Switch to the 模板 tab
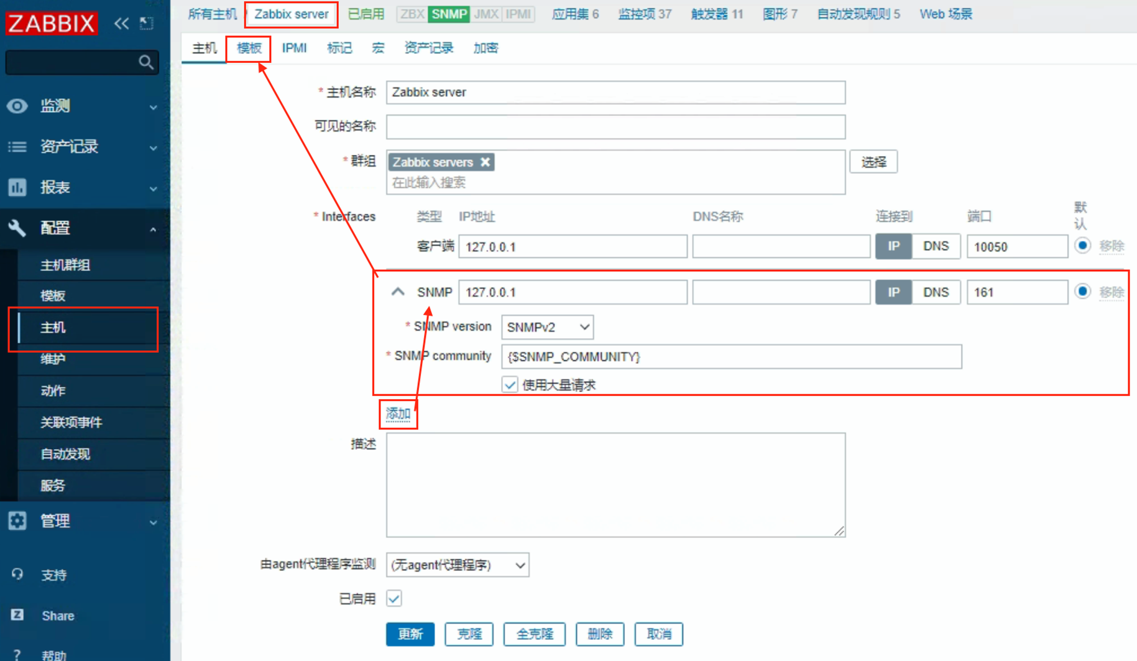The image size is (1137, 661). (x=249, y=49)
